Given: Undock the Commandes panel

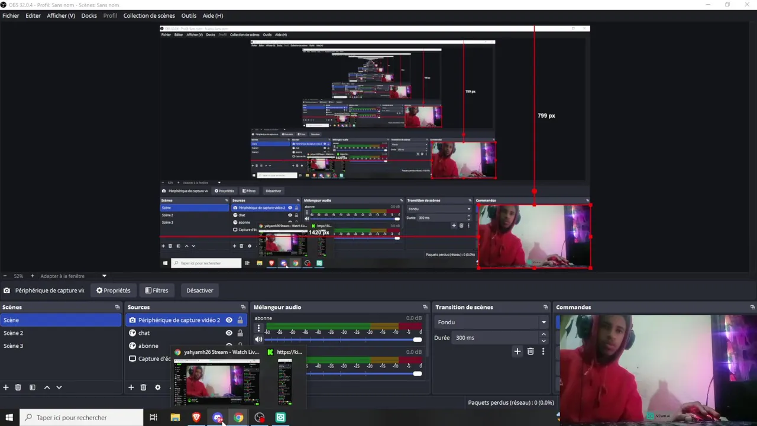Looking at the screenshot, I should tap(752, 307).
